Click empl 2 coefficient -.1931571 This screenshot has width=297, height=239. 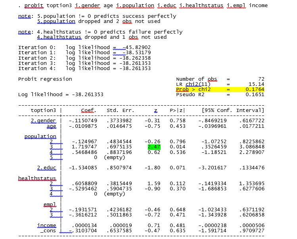tap(83, 209)
